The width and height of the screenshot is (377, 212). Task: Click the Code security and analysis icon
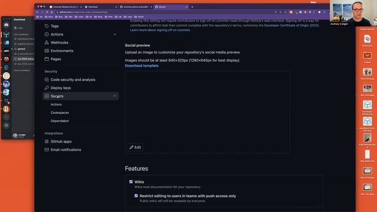pos(47,79)
